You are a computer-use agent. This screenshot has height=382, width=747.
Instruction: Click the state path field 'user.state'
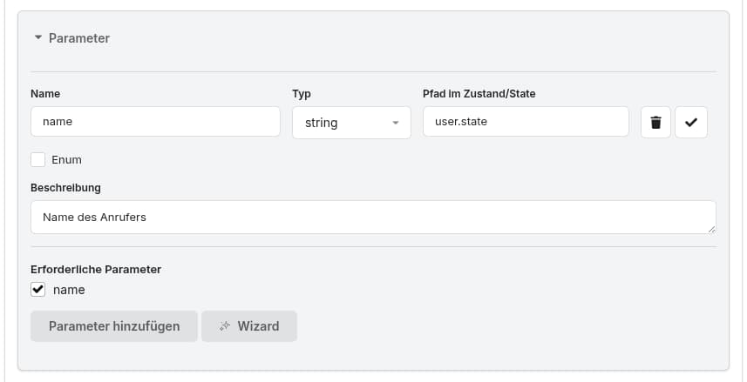(525, 122)
